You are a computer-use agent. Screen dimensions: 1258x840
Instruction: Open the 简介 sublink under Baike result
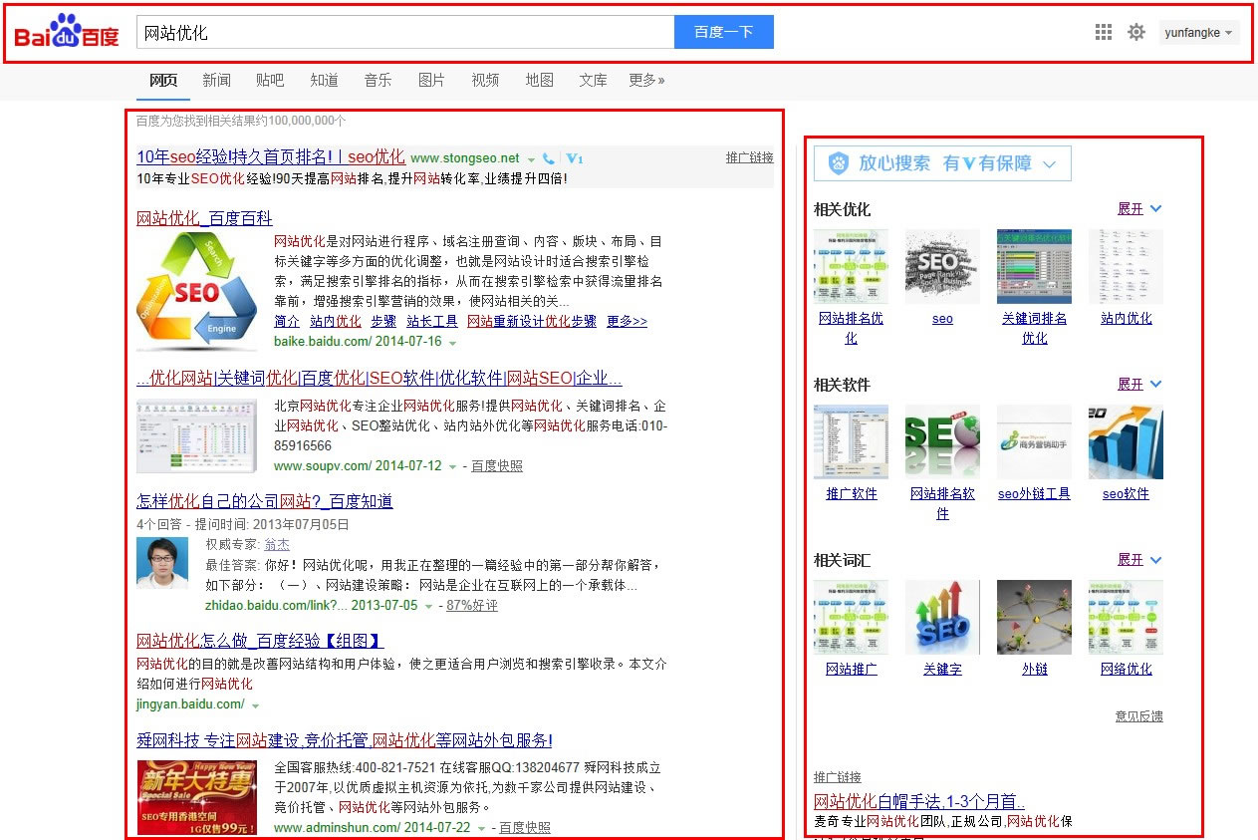coord(287,321)
